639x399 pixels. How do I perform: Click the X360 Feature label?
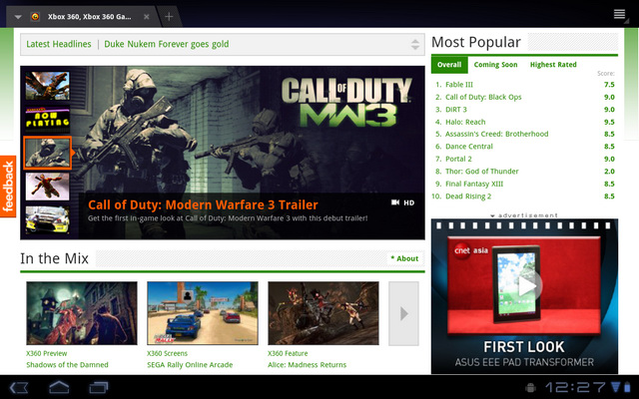[288, 353]
